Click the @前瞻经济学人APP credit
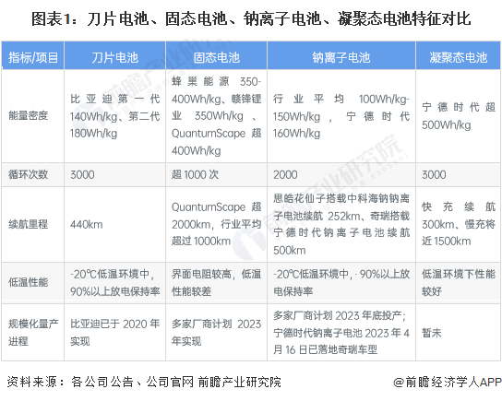Screen dimensions: 502x401 pos(448,383)
